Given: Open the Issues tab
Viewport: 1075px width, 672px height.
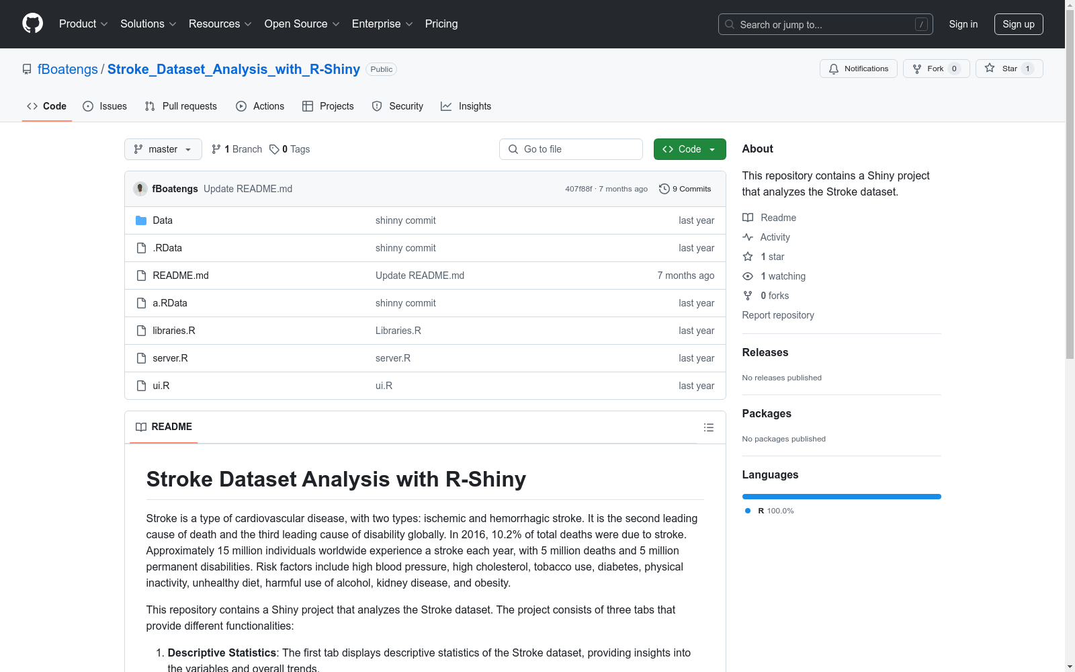Looking at the screenshot, I should (x=105, y=106).
